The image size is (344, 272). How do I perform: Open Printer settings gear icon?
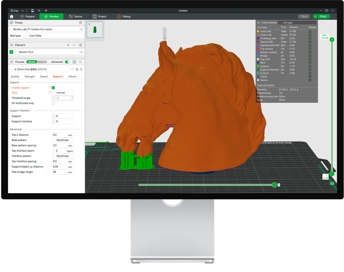(81, 23)
